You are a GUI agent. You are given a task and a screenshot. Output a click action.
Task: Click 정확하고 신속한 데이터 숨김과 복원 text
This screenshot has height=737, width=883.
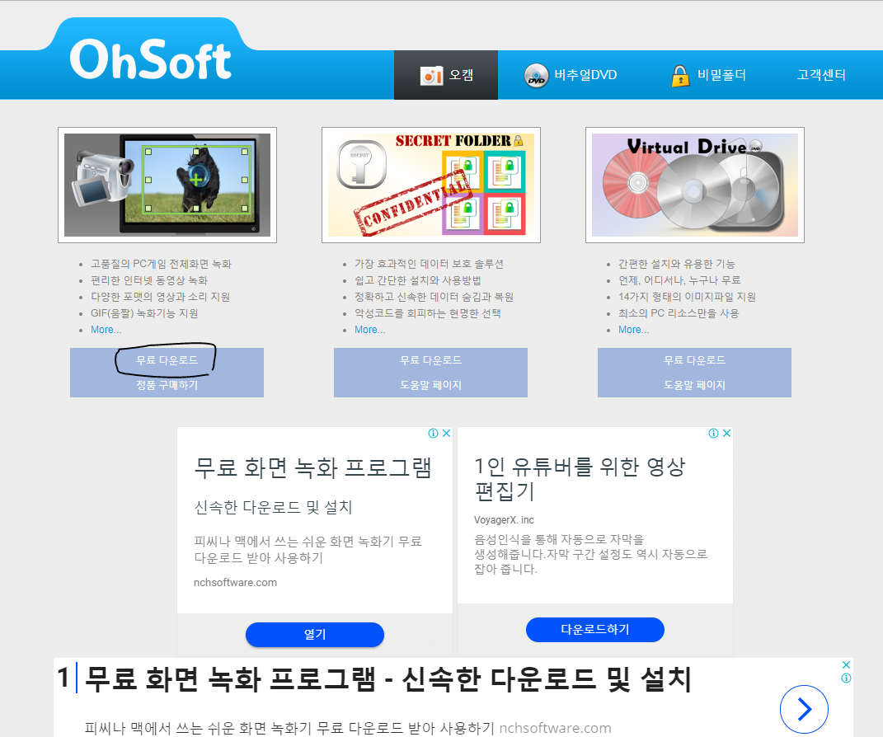[434, 297]
